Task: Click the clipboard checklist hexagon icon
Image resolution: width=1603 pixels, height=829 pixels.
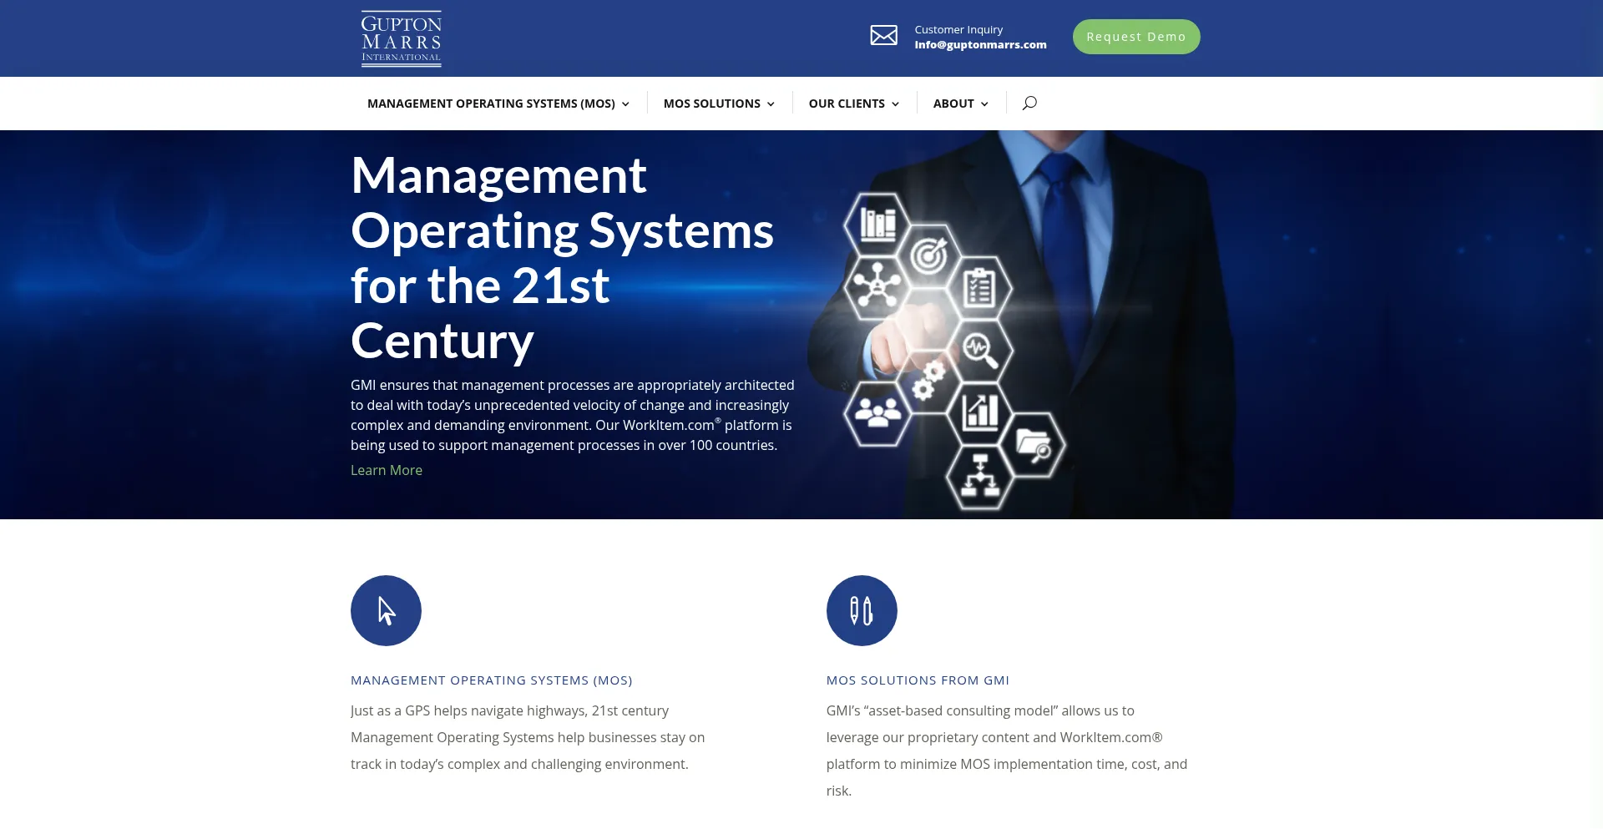Action: coord(979,288)
